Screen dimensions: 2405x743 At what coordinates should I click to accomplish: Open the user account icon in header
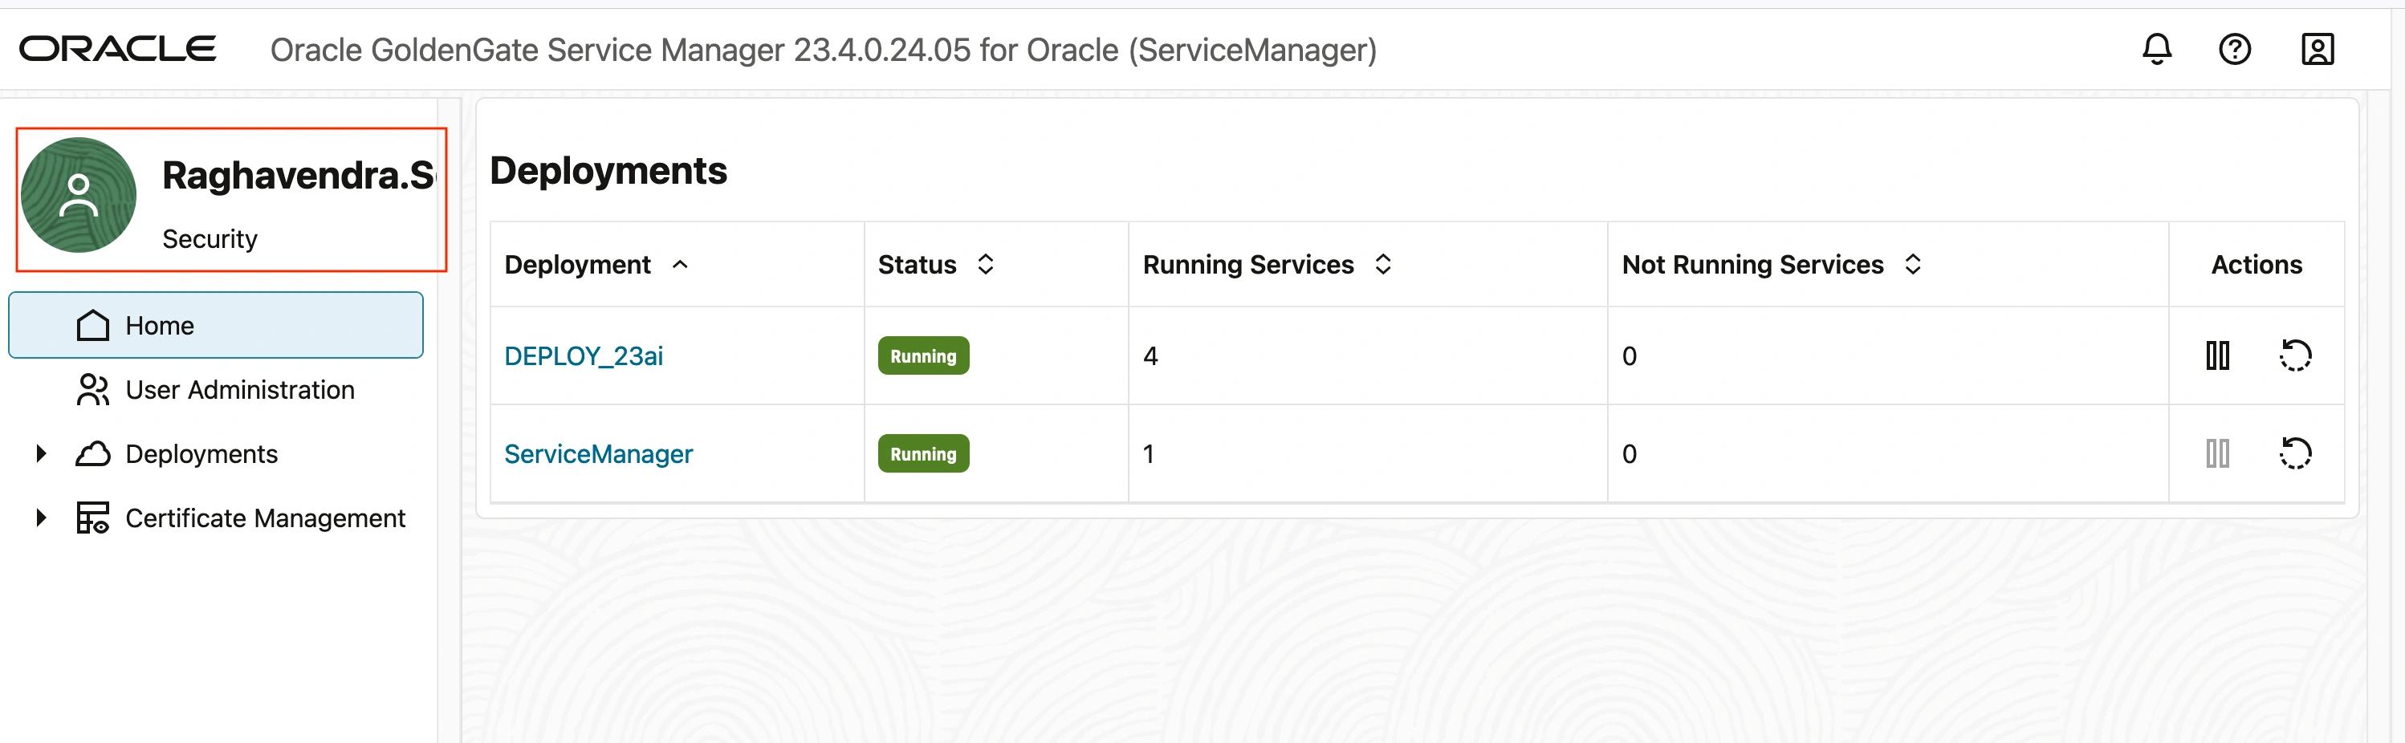[x=2317, y=48]
